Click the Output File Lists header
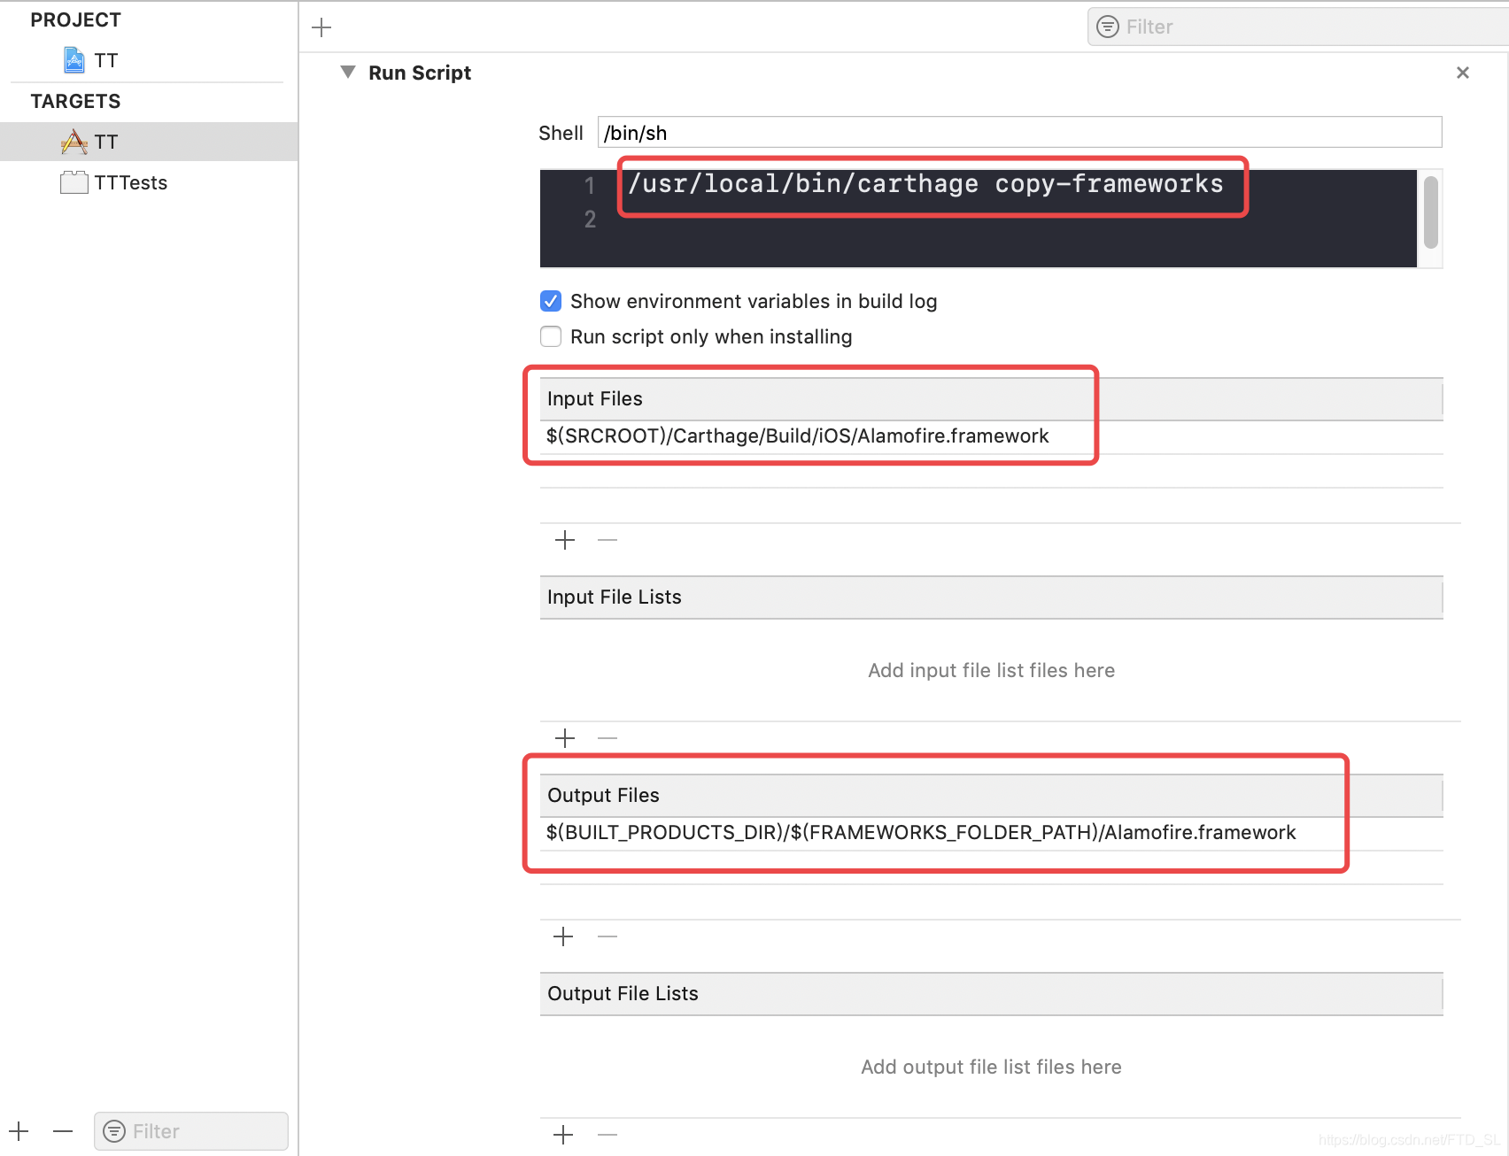Image resolution: width=1509 pixels, height=1156 pixels. point(991,994)
